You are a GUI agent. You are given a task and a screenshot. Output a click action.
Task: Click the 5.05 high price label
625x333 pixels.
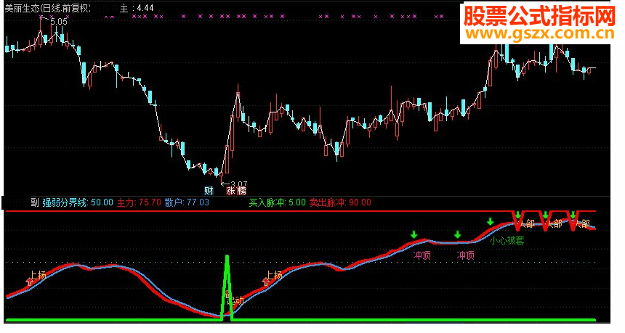[x=59, y=22]
